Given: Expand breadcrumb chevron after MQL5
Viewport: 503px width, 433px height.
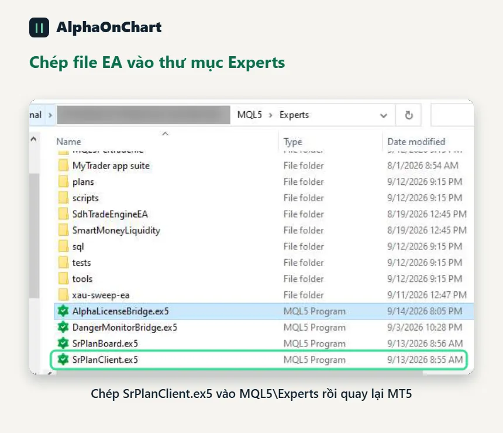Looking at the screenshot, I should coord(270,115).
